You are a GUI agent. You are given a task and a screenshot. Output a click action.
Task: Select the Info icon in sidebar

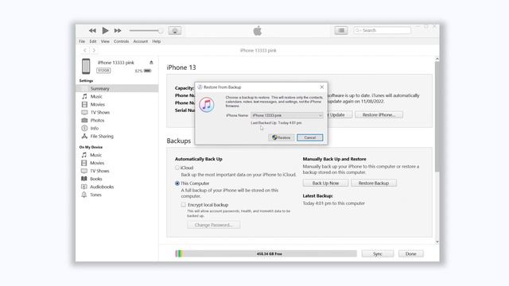pyautogui.click(x=84, y=129)
